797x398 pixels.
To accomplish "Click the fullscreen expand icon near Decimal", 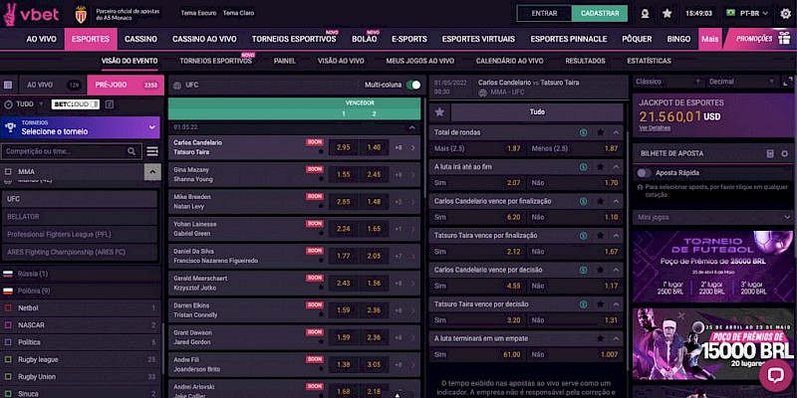I will point(788,82).
